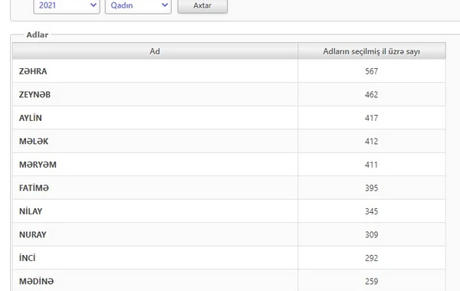This screenshot has width=460, height=291.
Task: Select the name ZEYNƏB
Action: [34, 95]
